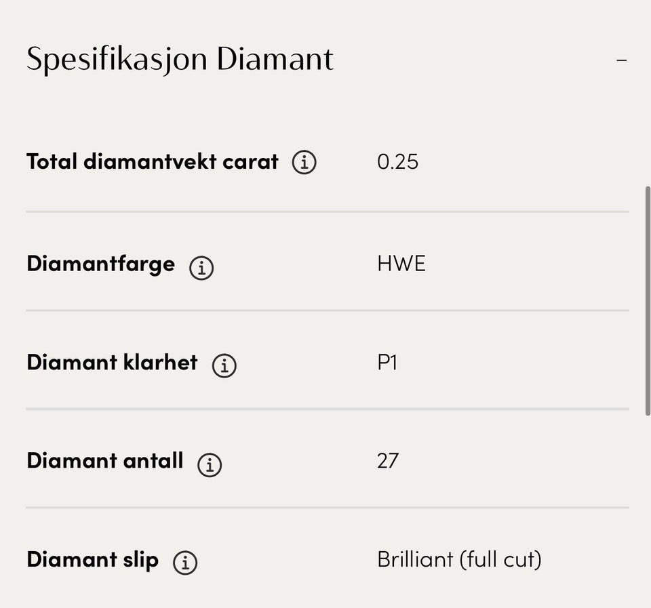Open info icon beside Total diamantvekt carat
This screenshot has height=608, width=651.
coord(304,163)
